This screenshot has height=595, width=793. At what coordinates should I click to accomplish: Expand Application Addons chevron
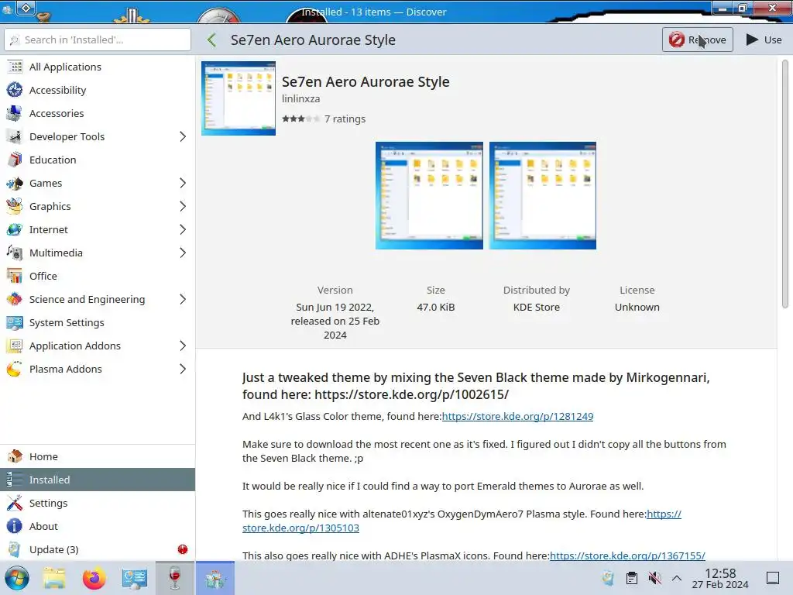[183, 346]
